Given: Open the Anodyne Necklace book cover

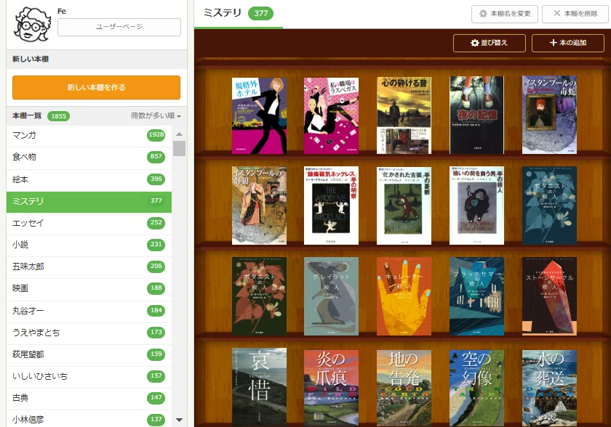Looking at the screenshot, I should click(x=331, y=206).
